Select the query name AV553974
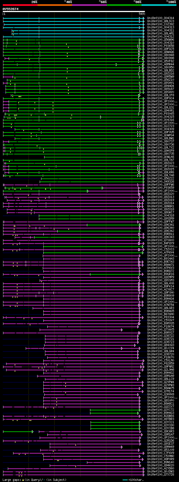The width and height of the screenshot is (179, 482). point(11,9)
